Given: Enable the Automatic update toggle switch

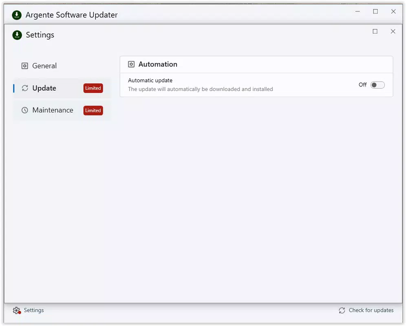Looking at the screenshot, I should click(377, 85).
